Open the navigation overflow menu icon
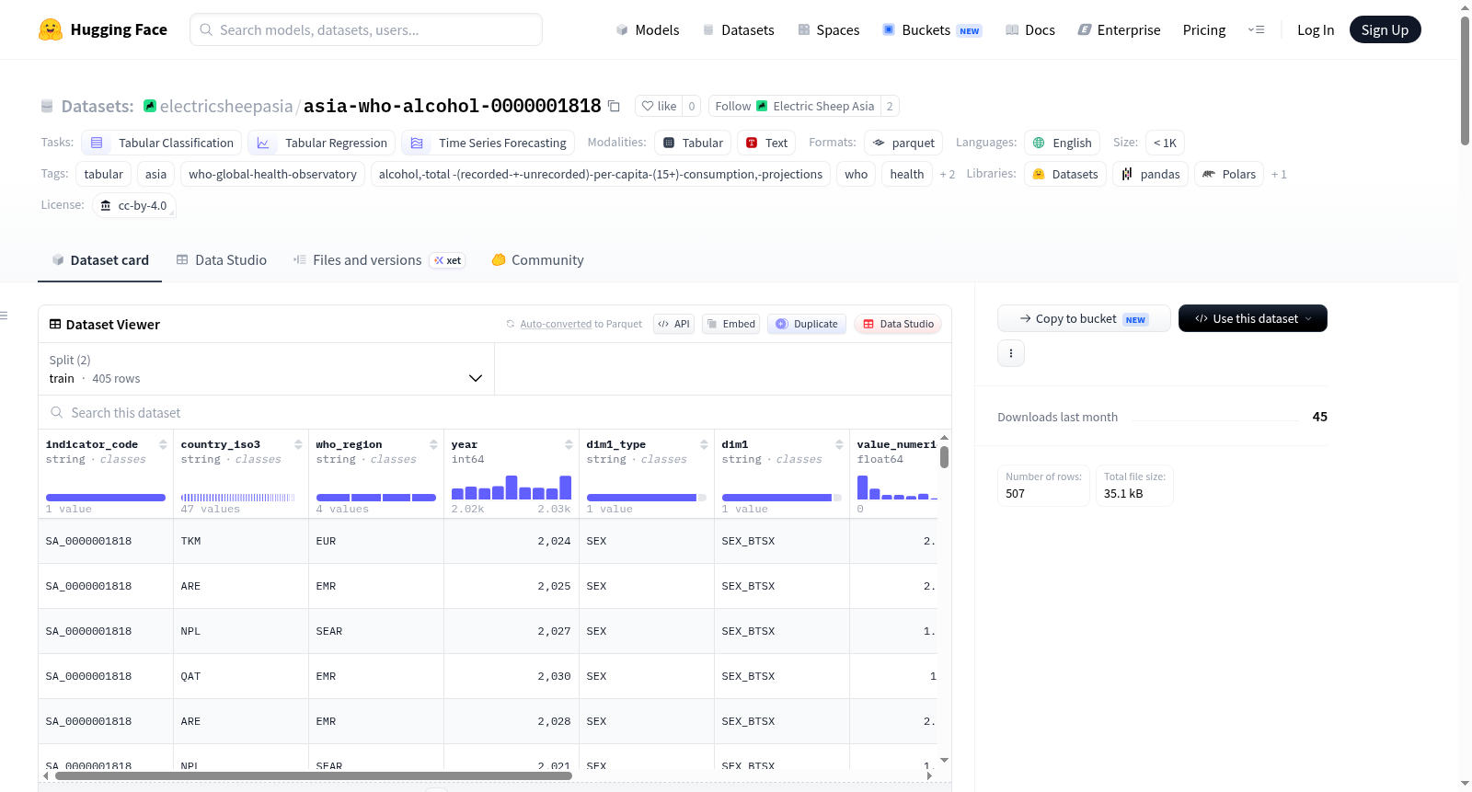This screenshot has height=792, width=1472. [x=1256, y=29]
